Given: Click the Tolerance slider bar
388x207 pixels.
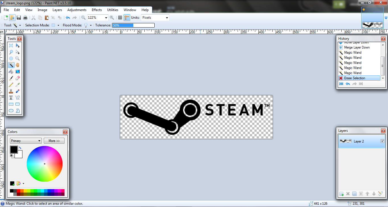Looking at the screenshot, I should [x=133, y=25].
